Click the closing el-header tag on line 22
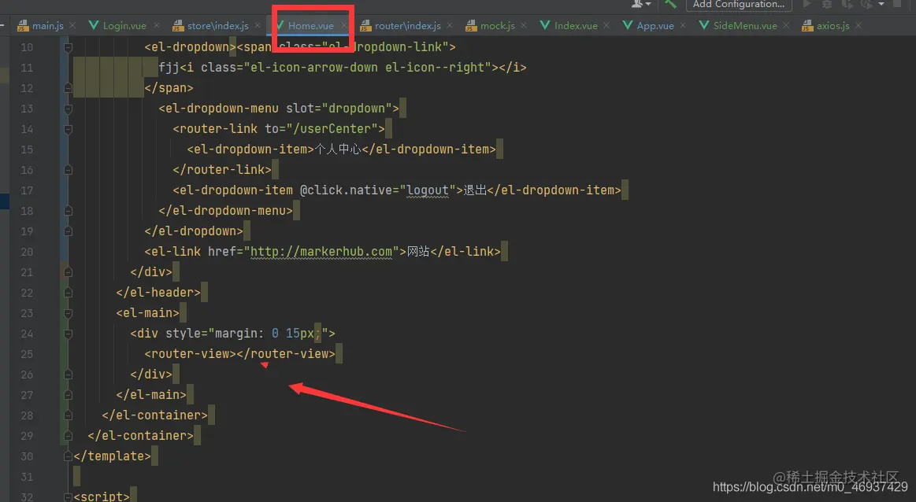 [x=158, y=293]
